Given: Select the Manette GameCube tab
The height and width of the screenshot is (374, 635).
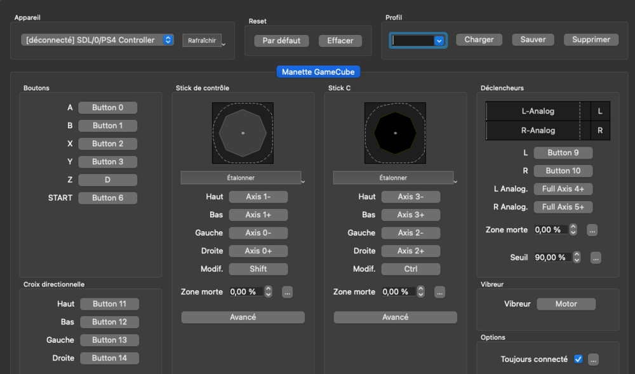Looking at the screenshot, I should [318, 72].
